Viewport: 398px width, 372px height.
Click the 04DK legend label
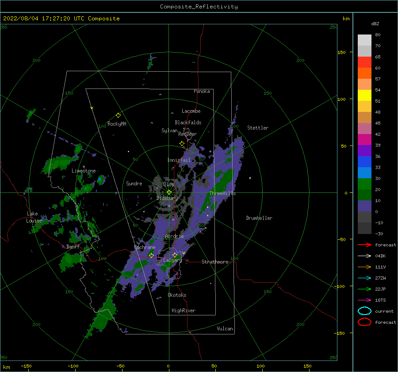pyautogui.click(x=380, y=256)
